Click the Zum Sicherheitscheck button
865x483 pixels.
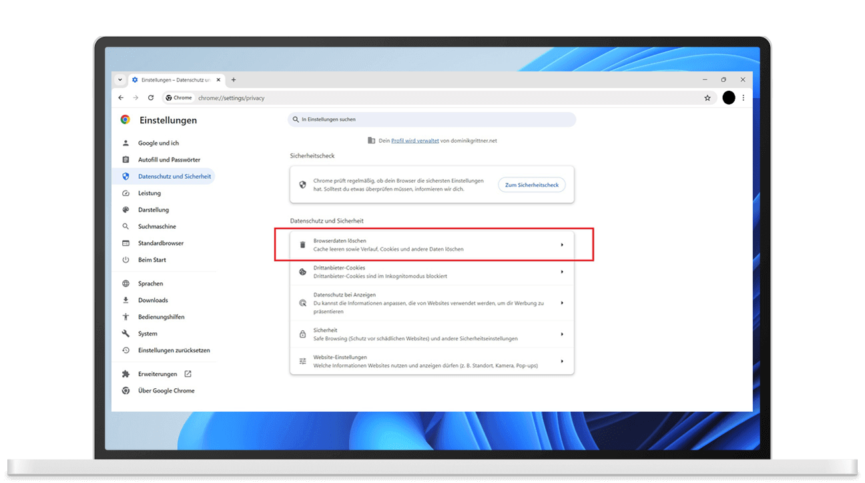[532, 185]
